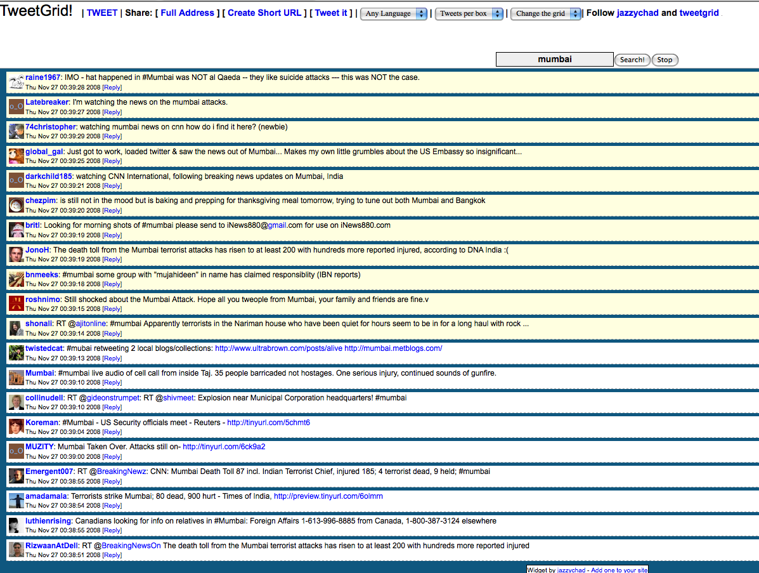
Task: Open darkchild185 profile link
Action: click(48, 176)
